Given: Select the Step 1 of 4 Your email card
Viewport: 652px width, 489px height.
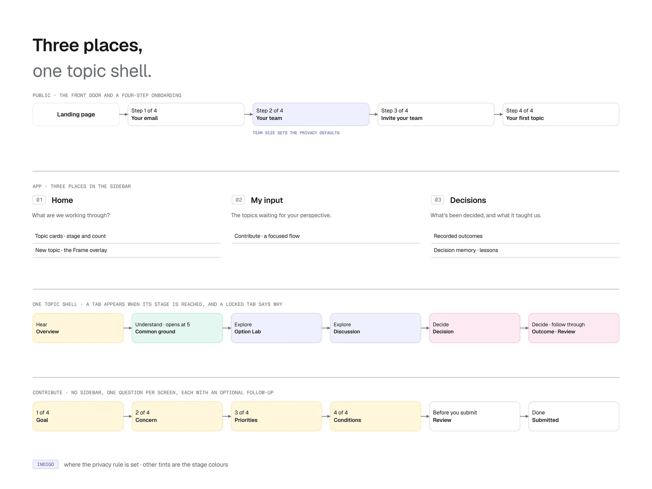Looking at the screenshot, I should (x=186, y=114).
